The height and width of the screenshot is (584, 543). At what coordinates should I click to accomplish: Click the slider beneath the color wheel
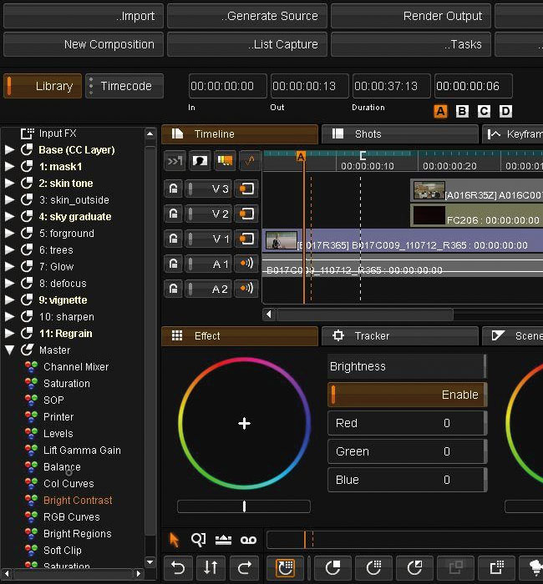tap(244, 506)
